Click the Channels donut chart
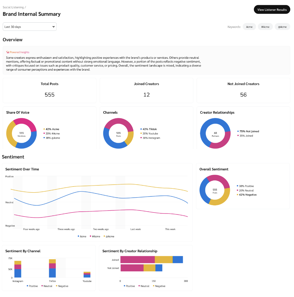Image resolution: width=294 pixels, height=297 pixels. pos(118,133)
